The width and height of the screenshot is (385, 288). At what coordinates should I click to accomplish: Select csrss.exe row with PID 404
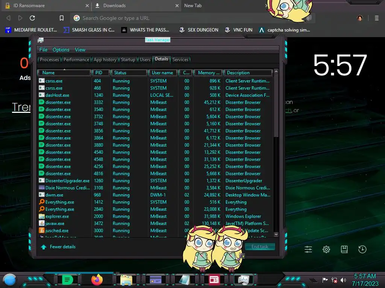click(155, 81)
